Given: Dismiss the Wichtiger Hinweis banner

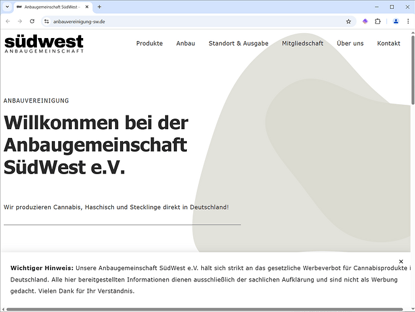Looking at the screenshot, I should pos(401,261).
